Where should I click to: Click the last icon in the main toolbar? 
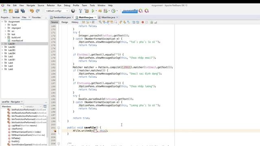point(147,11)
